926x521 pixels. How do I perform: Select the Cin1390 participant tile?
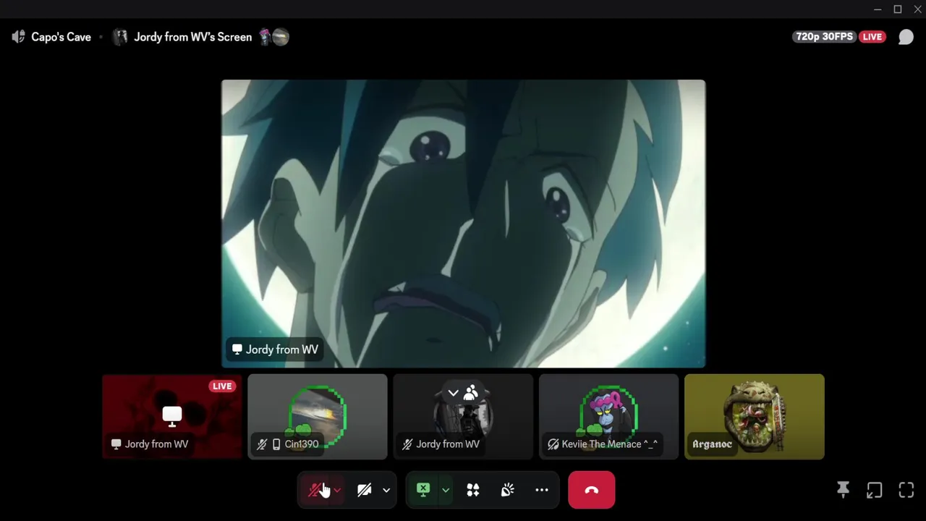tap(318, 417)
